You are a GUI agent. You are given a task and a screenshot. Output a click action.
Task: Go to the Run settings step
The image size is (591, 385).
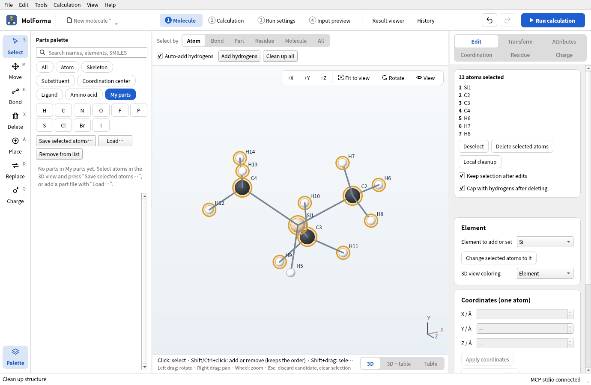pos(276,21)
